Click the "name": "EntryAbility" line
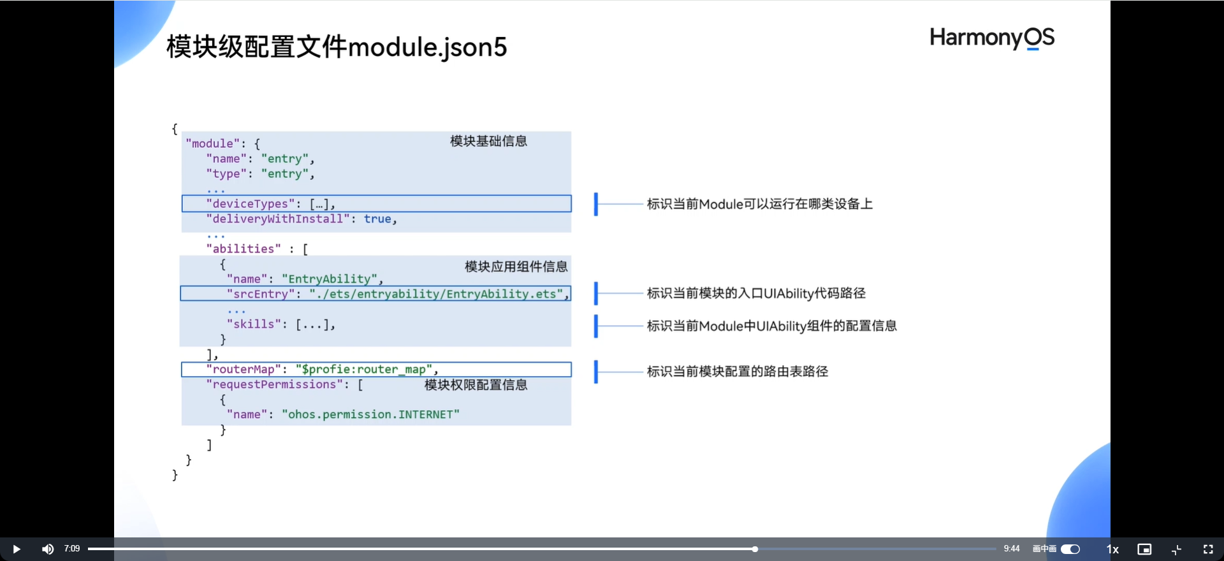Viewport: 1224px width, 561px height. pyautogui.click(x=305, y=279)
